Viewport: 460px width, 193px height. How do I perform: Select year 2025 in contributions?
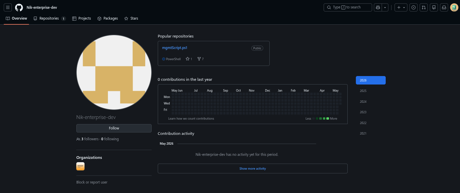[371, 91]
